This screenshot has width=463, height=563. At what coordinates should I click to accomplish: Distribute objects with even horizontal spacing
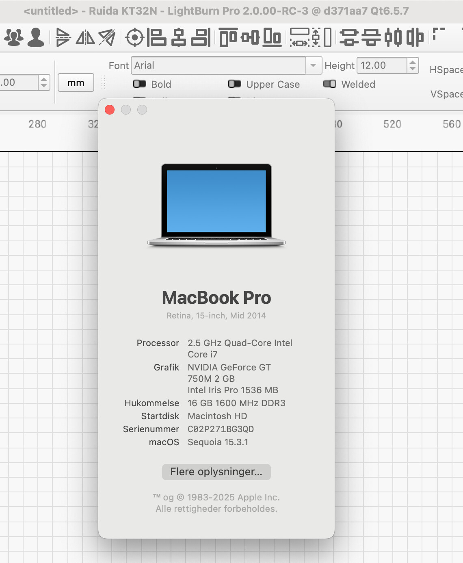point(415,38)
